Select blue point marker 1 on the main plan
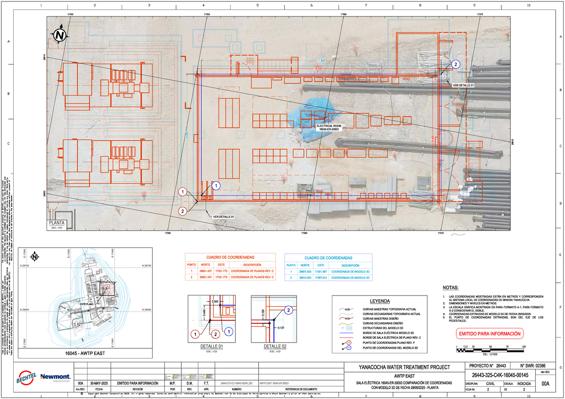Viewport: 565px width, 399px height. pos(216,186)
